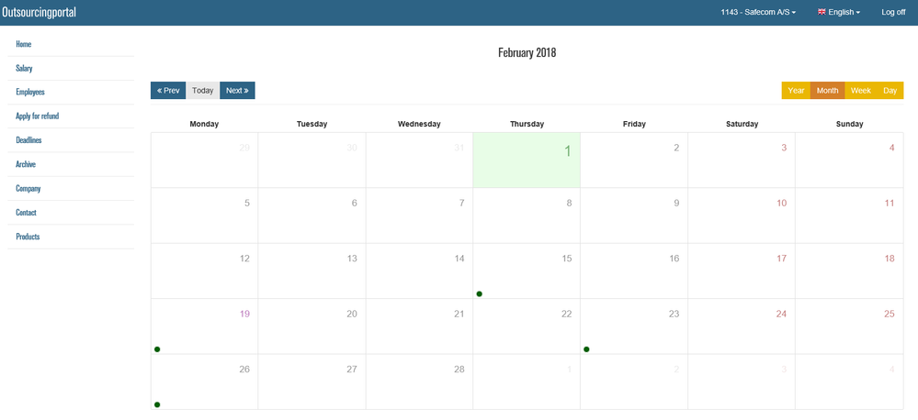The width and height of the screenshot is (918, 420).
Task: Open the 1143 - Safecom A/S company dropdown
Action: 758,12
